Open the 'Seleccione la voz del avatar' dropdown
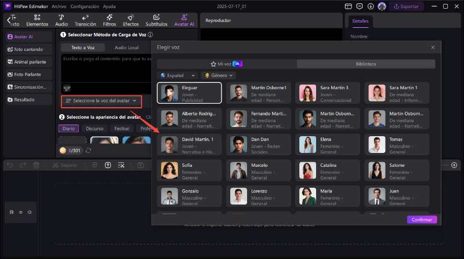 pyautogui.click(x=101, y=101)
